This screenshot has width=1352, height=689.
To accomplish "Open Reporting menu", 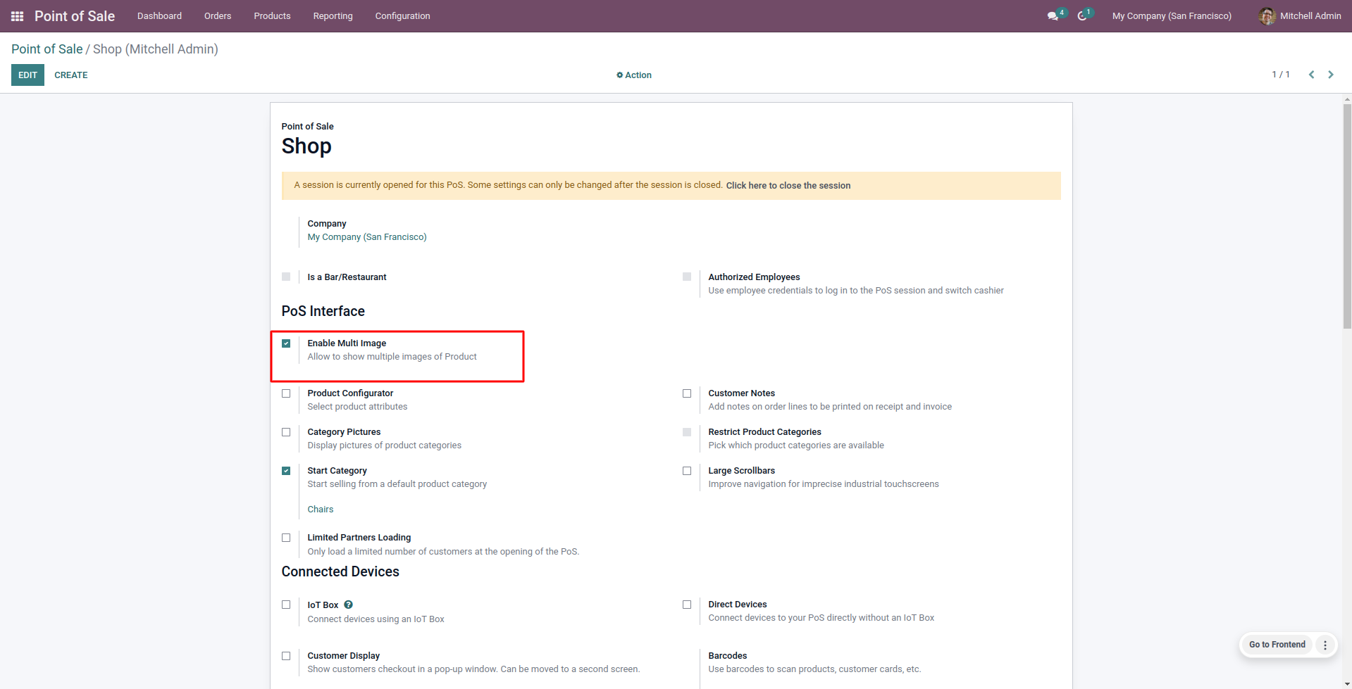I will click(x=333, y=16).
